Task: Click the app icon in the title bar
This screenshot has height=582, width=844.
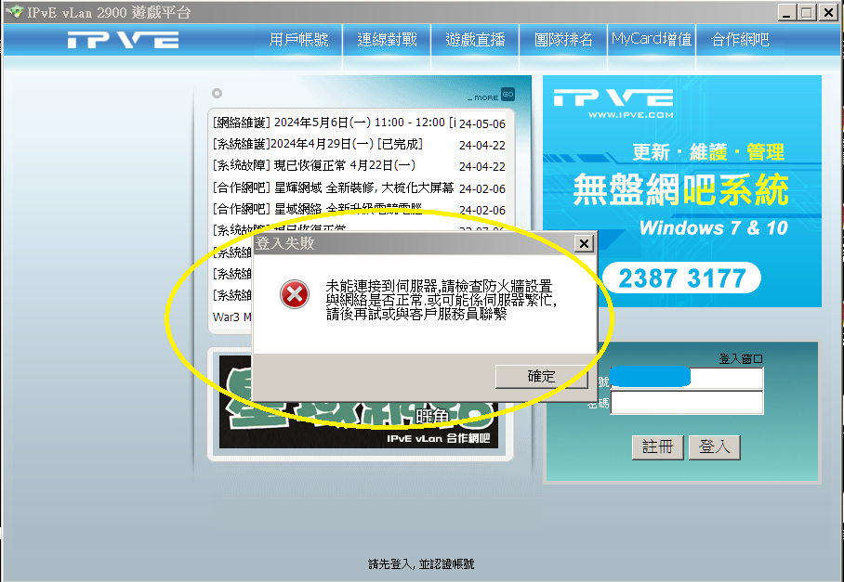Action: tap(14, 11)
